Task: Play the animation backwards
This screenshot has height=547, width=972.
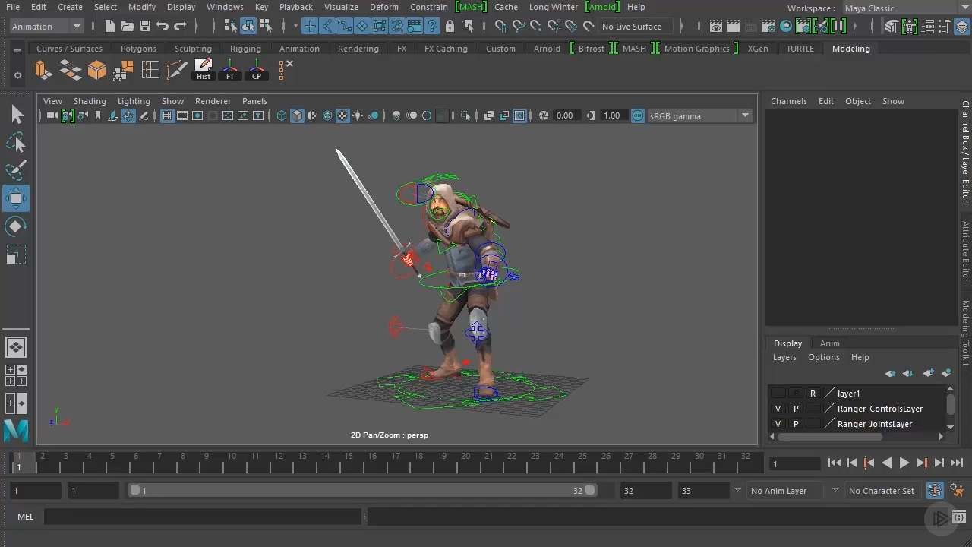Action: click(887, 463)
